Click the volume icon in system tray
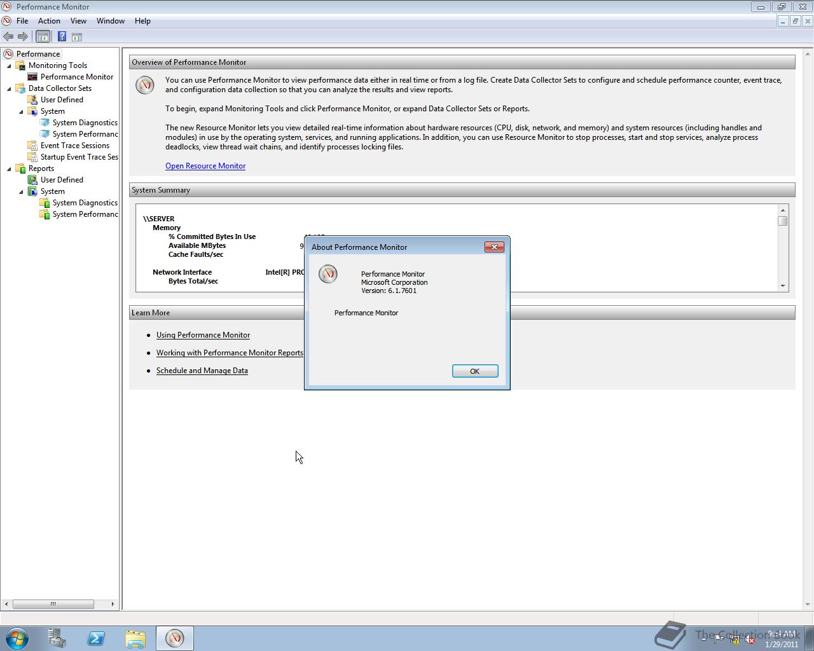This screenshot has width=814, height=651. click(750, 640)
